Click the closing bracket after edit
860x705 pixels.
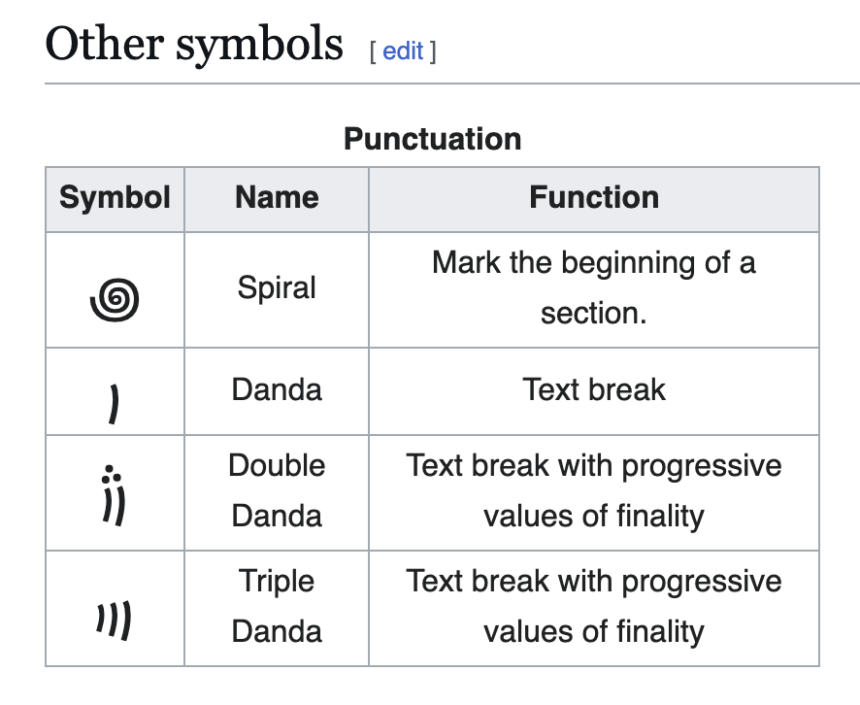pos(433,51)
